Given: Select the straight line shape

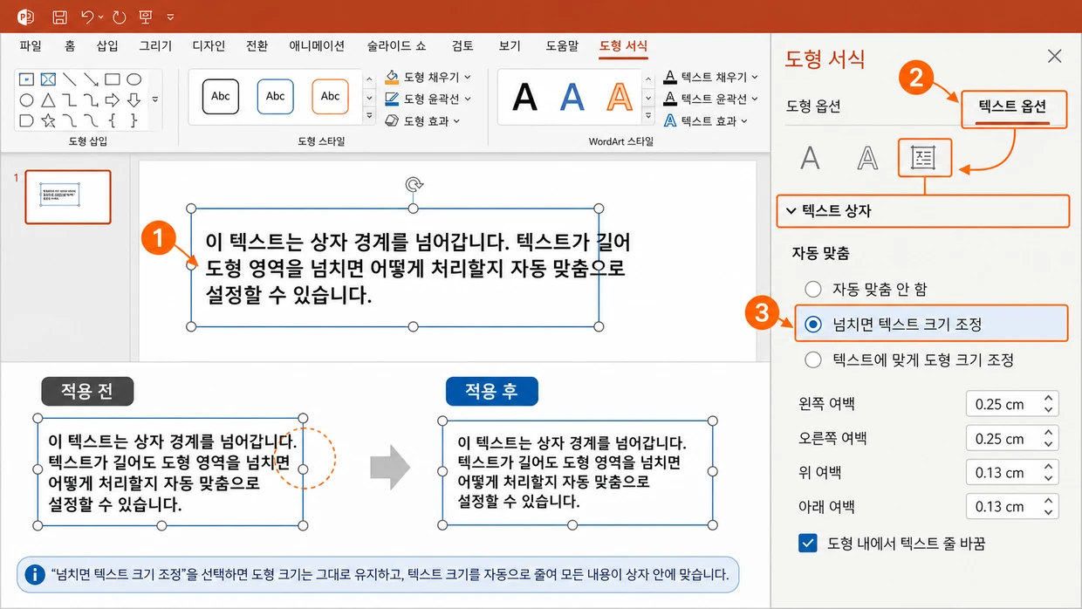Looking at the screenshot, I should (70, 79).
